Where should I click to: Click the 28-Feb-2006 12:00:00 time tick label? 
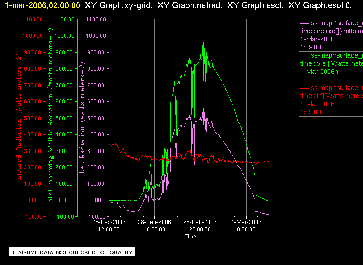(109, 226)
